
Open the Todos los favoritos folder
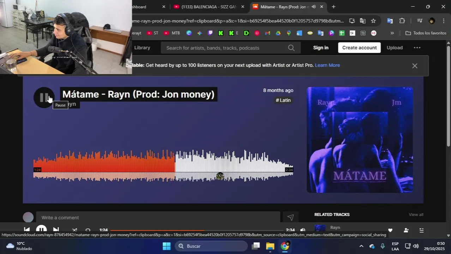426,33
